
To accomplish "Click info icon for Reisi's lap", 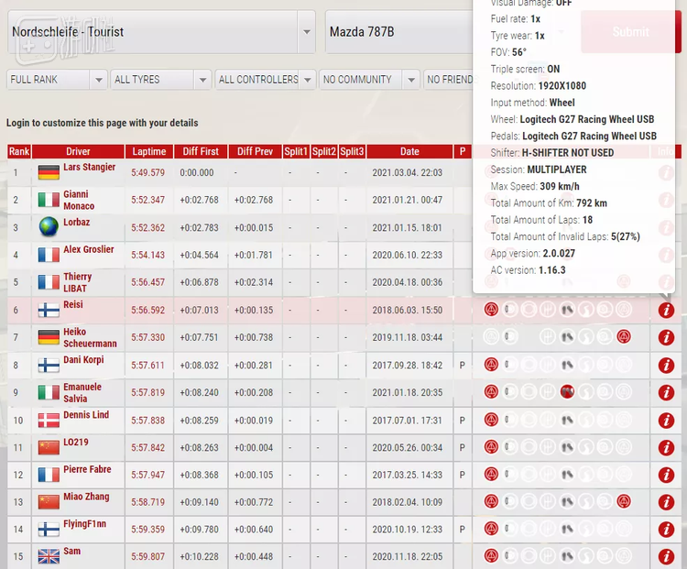I will (x=666, y=311).
